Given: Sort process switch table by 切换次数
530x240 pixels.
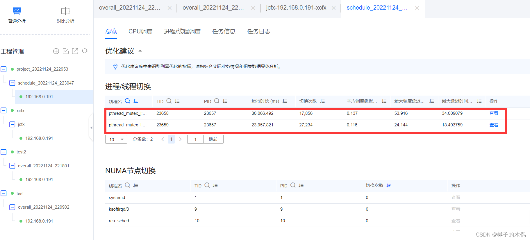Looking at the screenshot, I should coord(322,101).
